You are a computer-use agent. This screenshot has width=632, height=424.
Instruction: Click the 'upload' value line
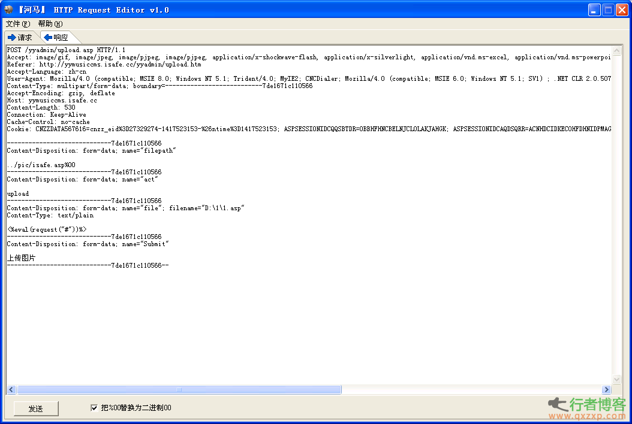(18, 193)
